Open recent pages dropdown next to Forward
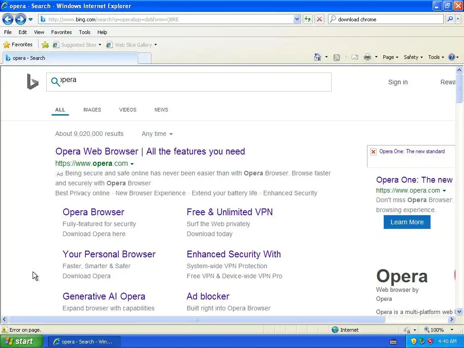The image size is (464, 348). pyautogui.click(x=30, y=19)
